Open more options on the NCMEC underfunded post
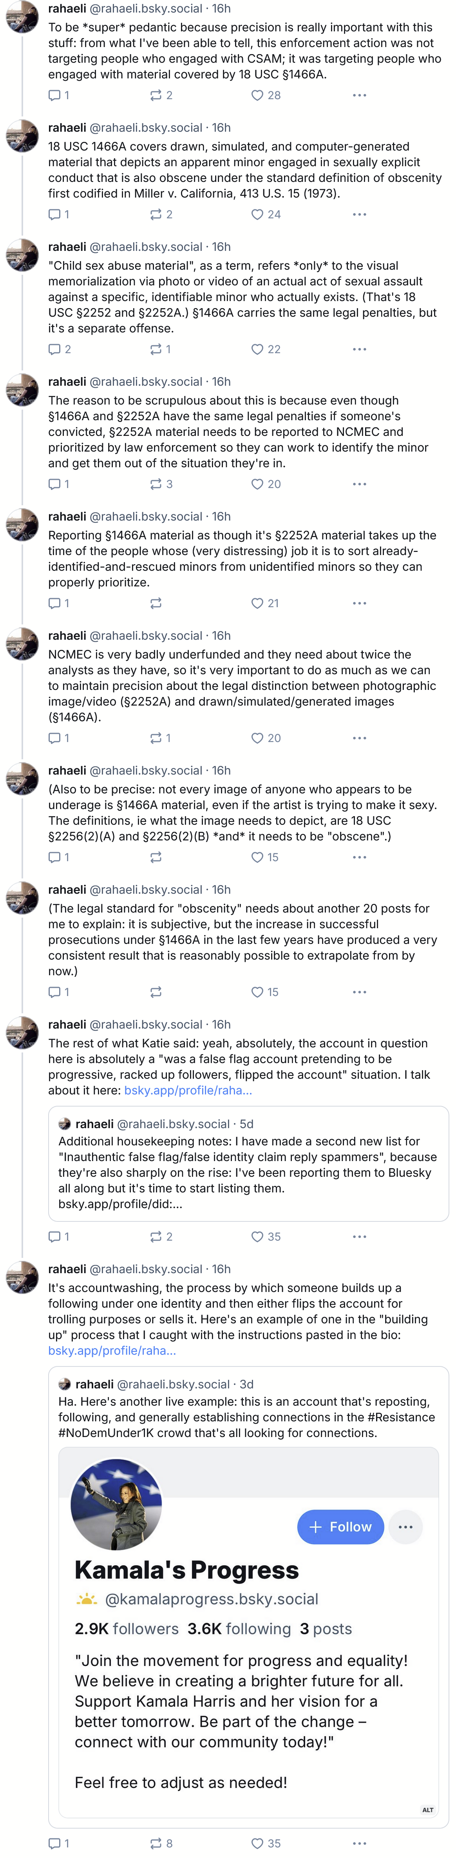This screenshot has width=456, height=1858. click(x=360, y=738)
